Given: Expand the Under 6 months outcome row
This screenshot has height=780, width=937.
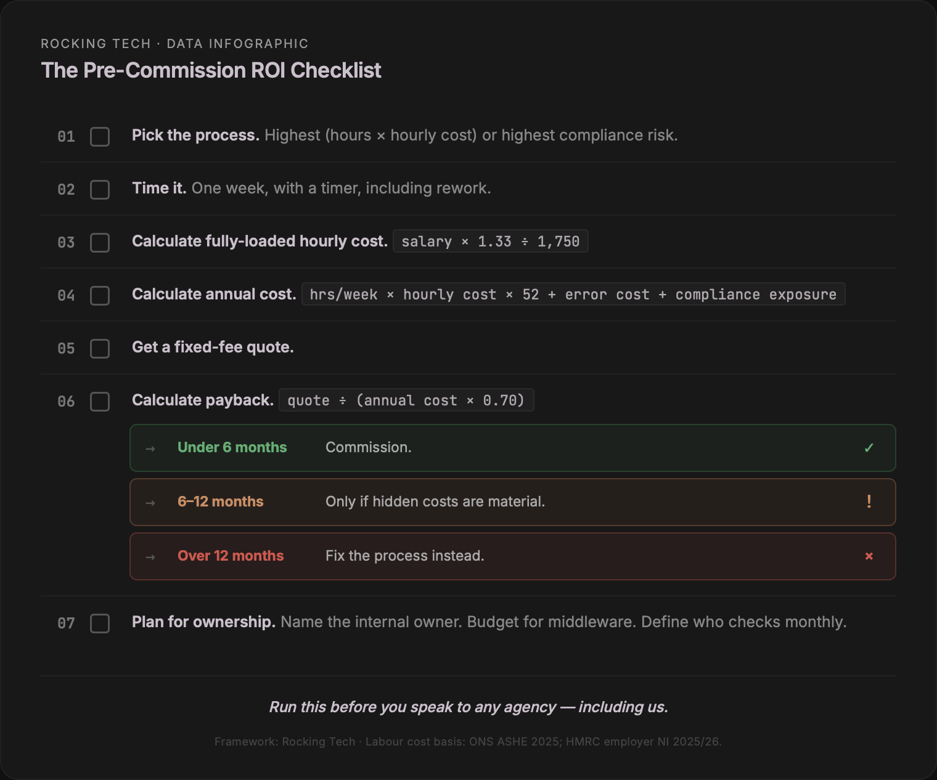Looking at the screenshot, I should click(x=512, y=448).
